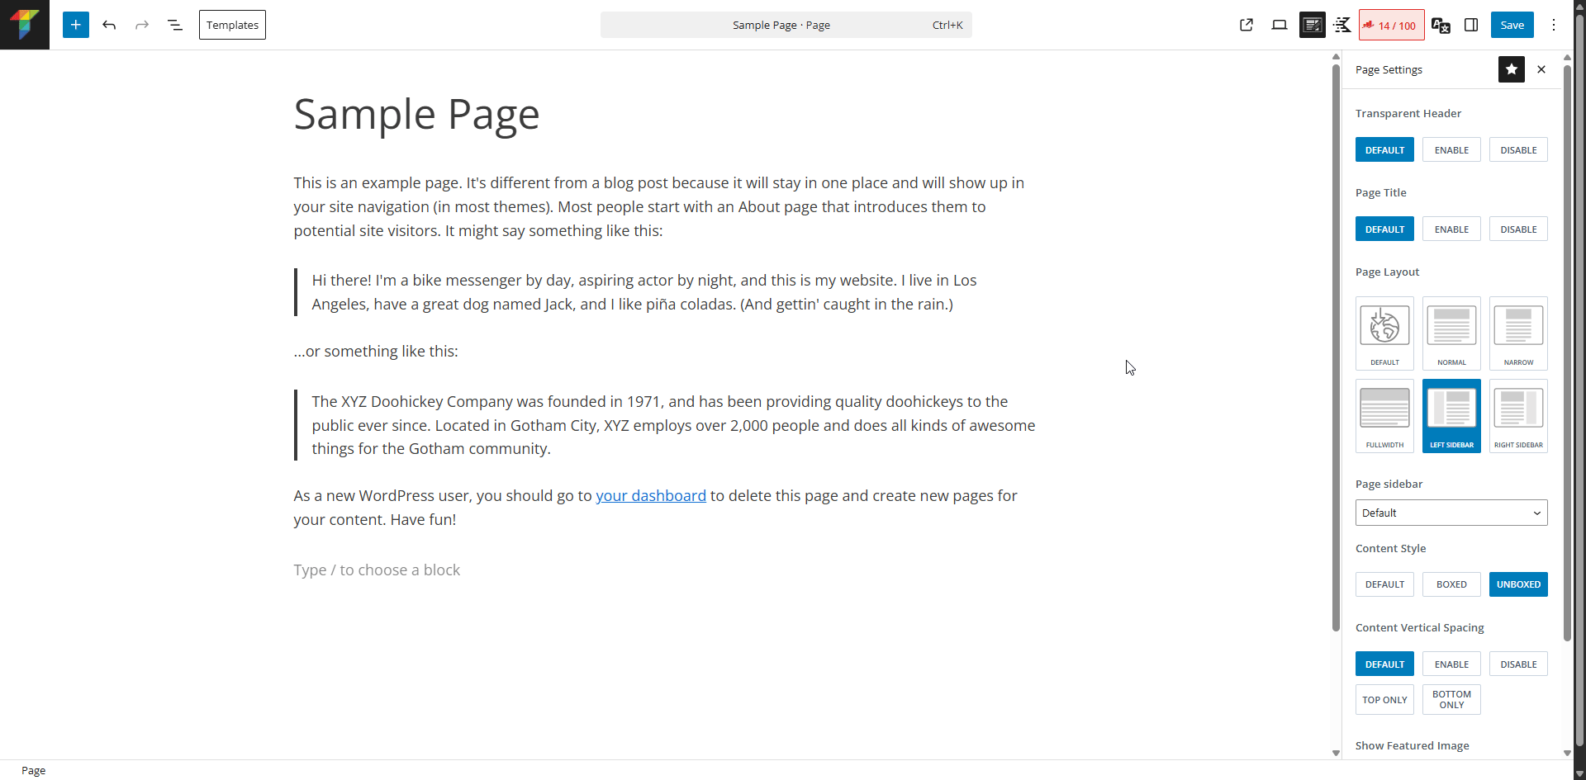Click the star icon in Page Settings
This screenshot has width=1586, height=780.
point(1511,69)
